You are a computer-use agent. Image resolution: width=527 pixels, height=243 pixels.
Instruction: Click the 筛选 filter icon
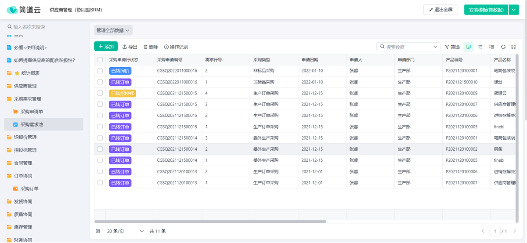(x=447, y=47)
